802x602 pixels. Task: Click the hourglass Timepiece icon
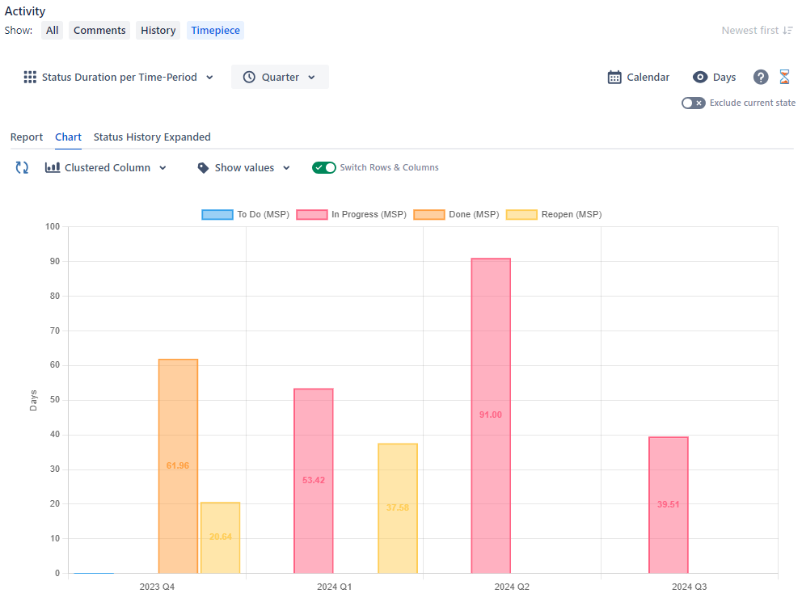(x=784, y=77)
